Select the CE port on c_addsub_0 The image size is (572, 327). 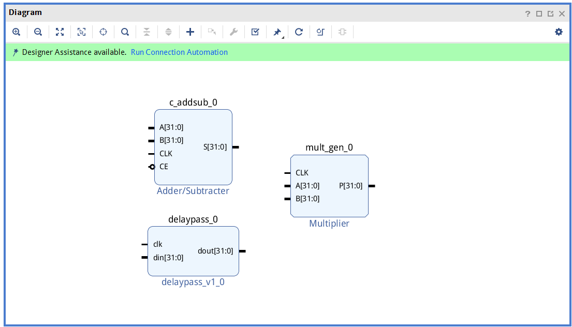pos(164,167)
